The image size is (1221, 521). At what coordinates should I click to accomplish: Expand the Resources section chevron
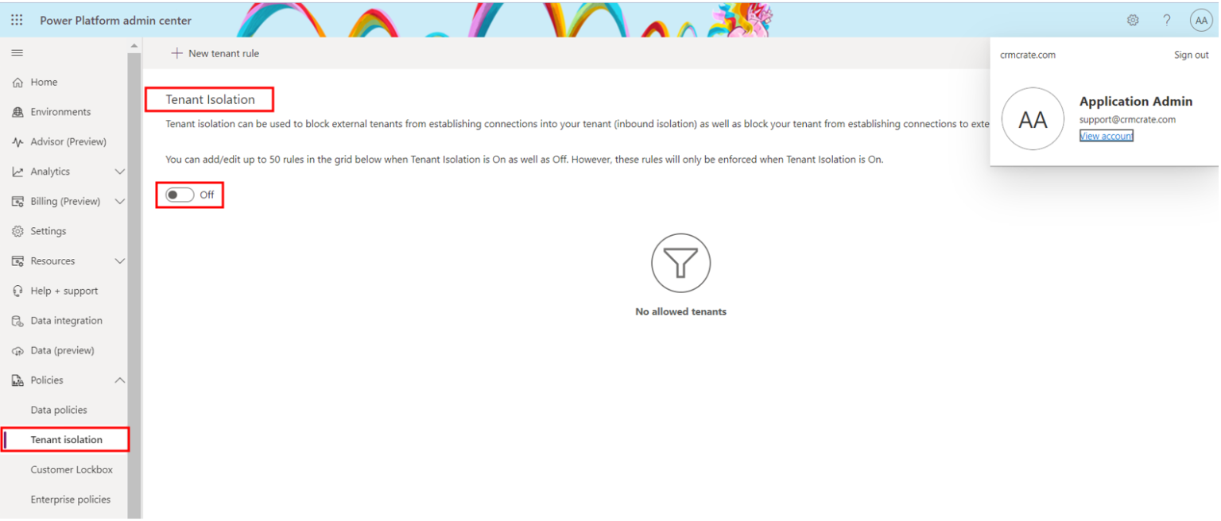[120, 261]
